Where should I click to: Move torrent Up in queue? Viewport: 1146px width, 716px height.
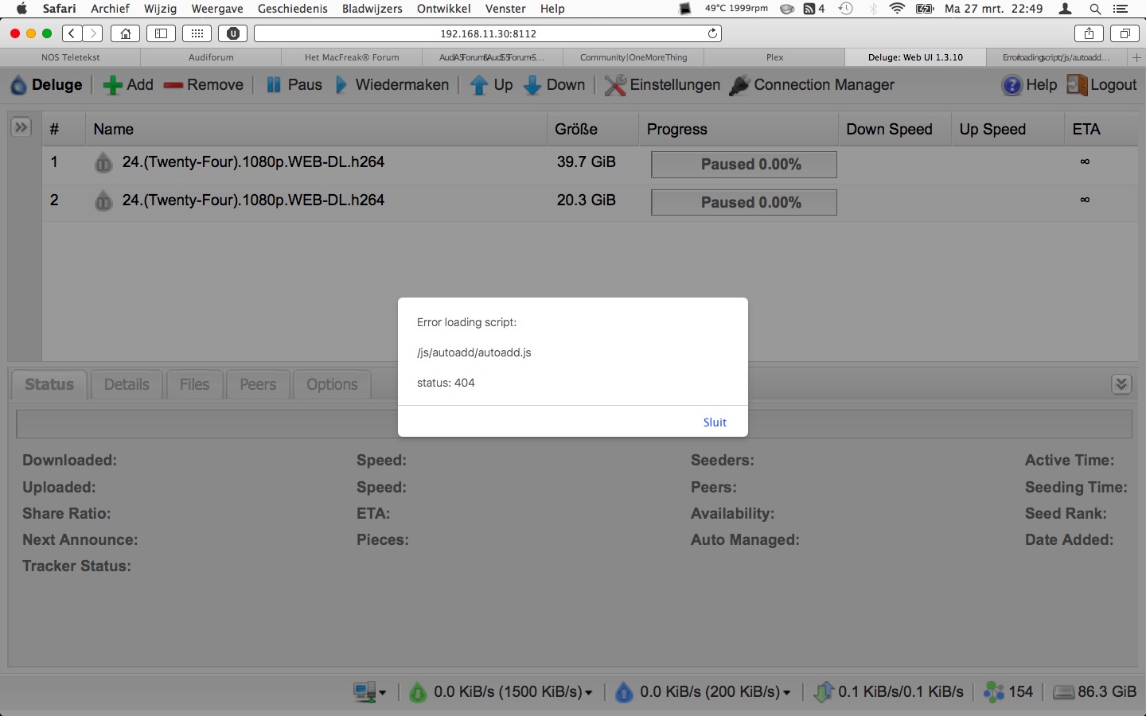click(x=491, y=85)
